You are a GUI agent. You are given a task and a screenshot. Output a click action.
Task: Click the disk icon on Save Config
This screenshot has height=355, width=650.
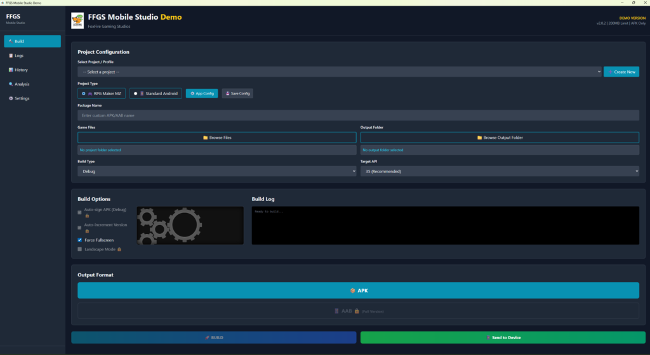tap(227, 93)
